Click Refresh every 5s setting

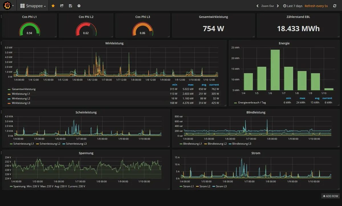coord(316,6)
